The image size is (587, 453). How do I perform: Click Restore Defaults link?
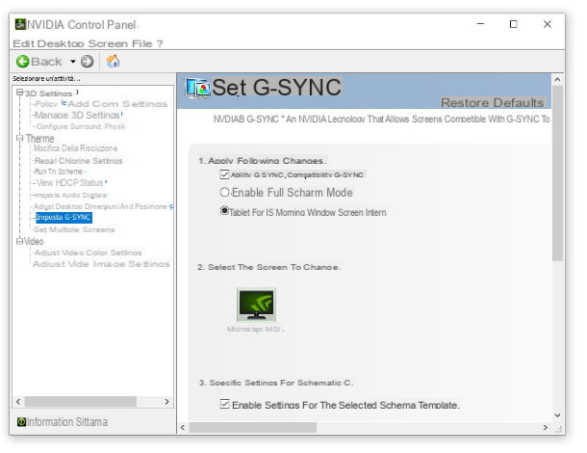(x=493, y=102)
